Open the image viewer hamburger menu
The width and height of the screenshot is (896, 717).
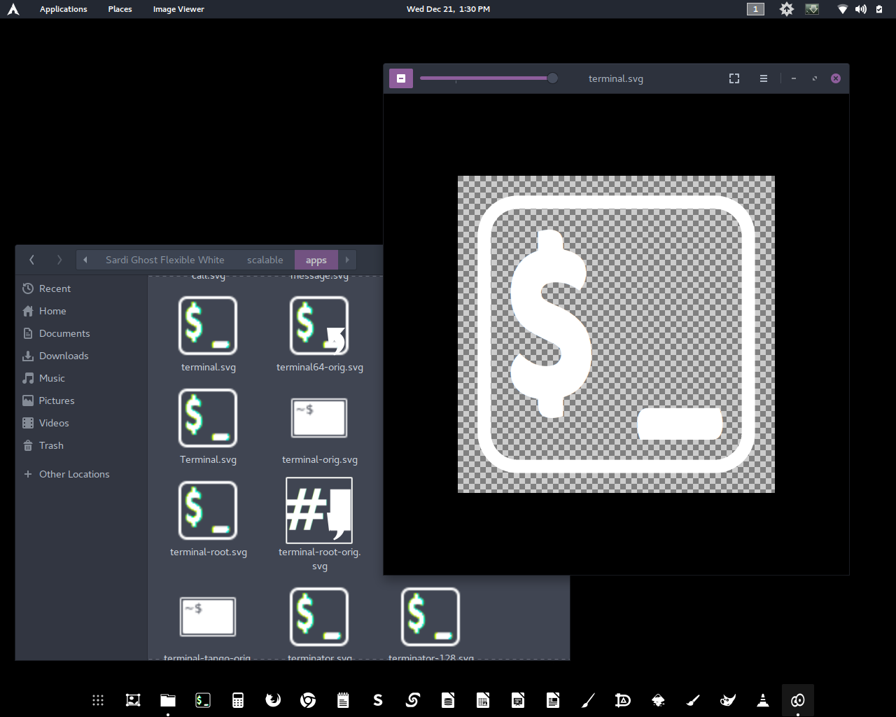(763, 78)
